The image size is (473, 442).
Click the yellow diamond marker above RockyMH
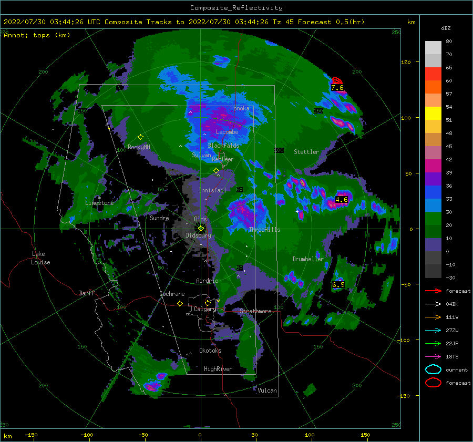click(140, 137)
